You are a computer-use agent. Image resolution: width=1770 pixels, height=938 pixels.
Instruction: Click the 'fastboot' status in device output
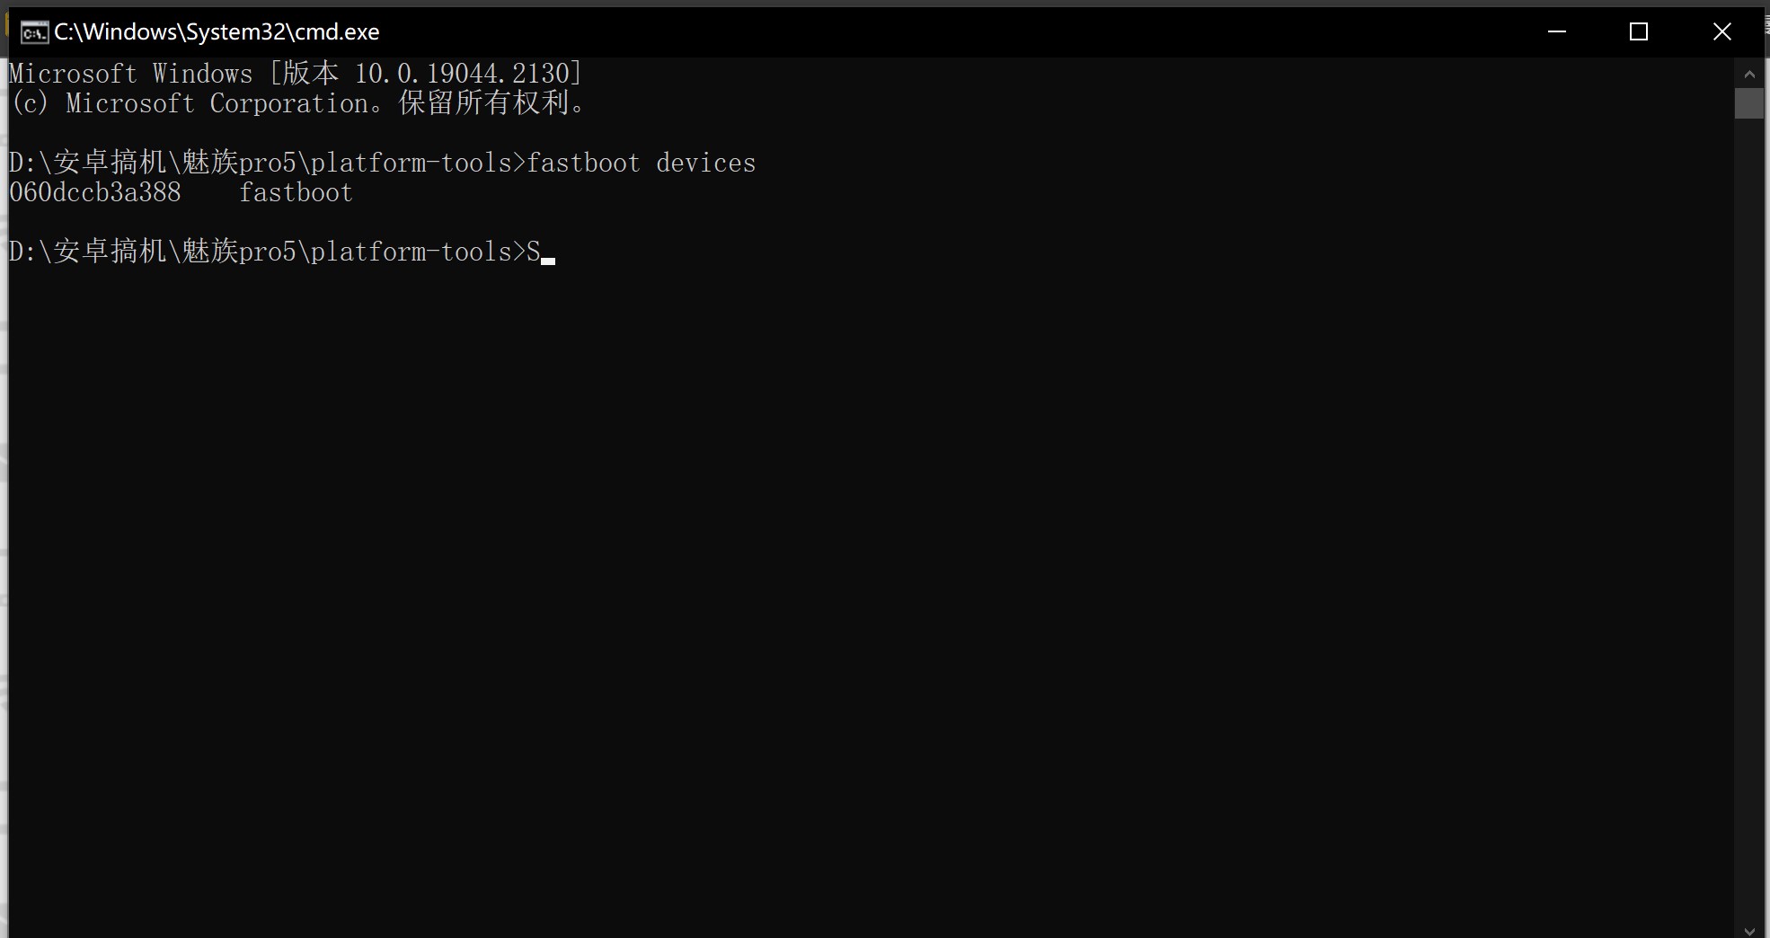296,192
